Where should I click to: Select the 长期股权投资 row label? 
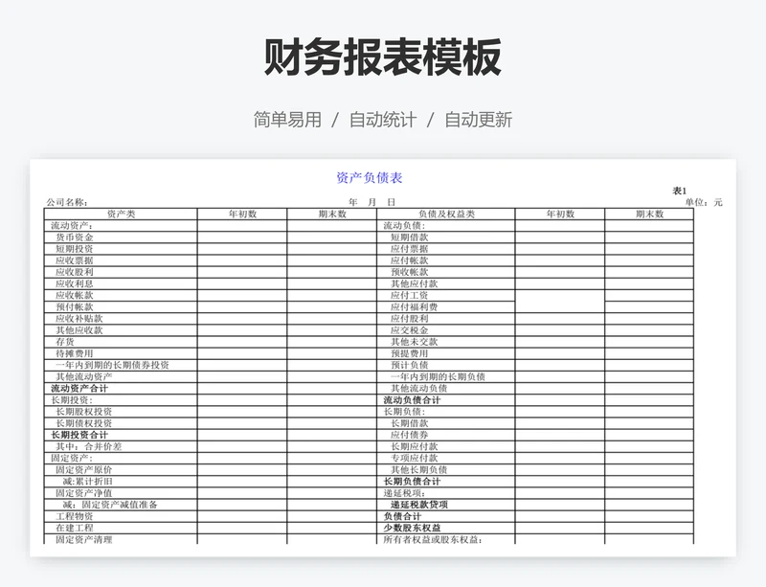(84, 412)
